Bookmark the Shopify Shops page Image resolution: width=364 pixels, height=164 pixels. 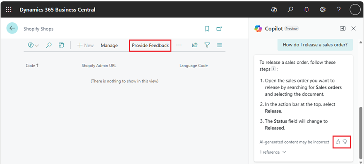click(207, 29)
